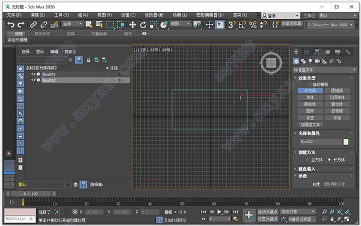This screenshot has height=226, width=361.
Task: Click the 球体 primitive button
Action: (x=310, y=98)
